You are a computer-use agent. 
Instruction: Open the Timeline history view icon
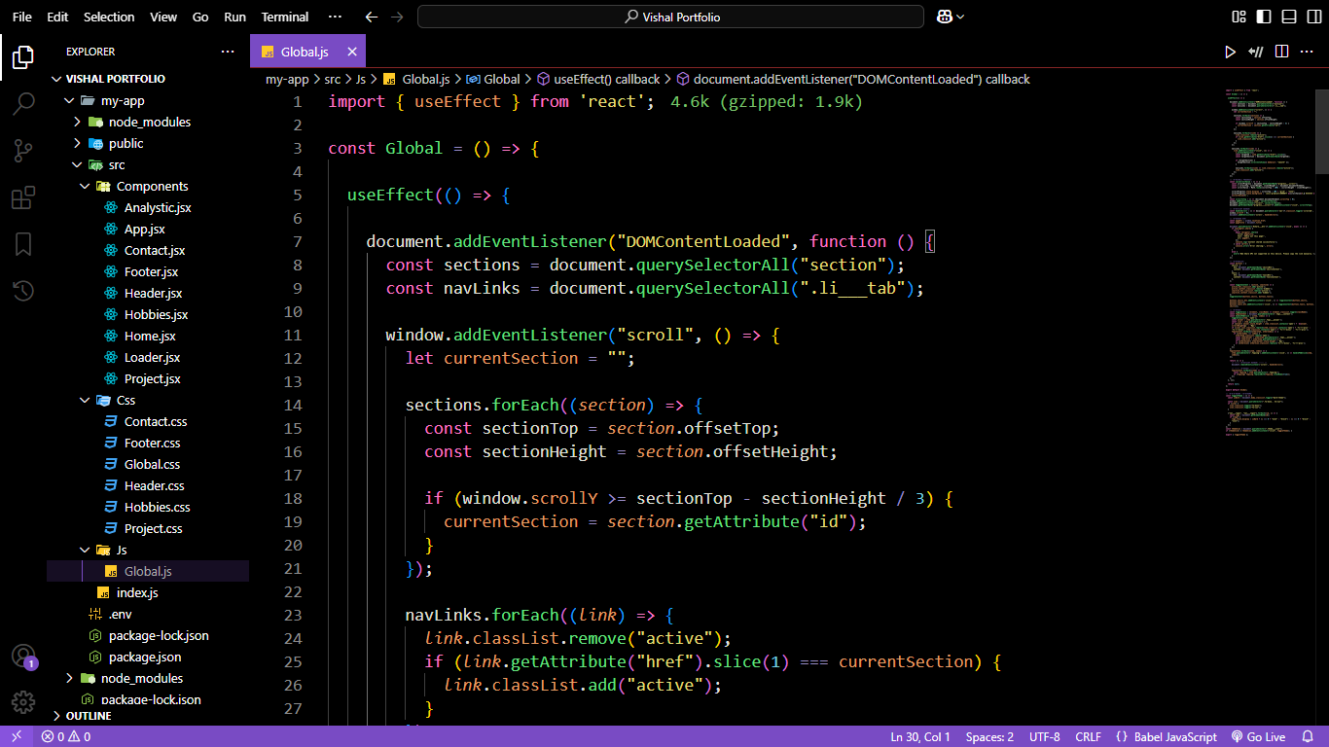pos(23,291)
